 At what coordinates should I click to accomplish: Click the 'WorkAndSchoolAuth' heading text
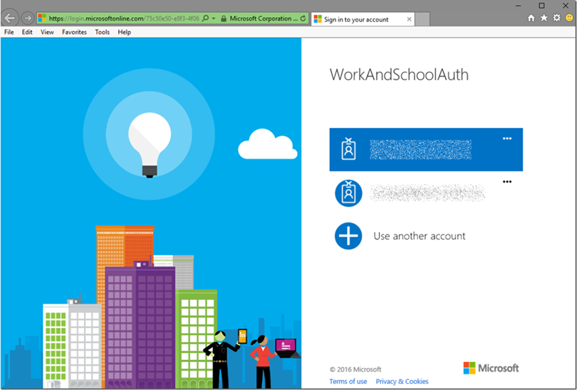point(399,74)
